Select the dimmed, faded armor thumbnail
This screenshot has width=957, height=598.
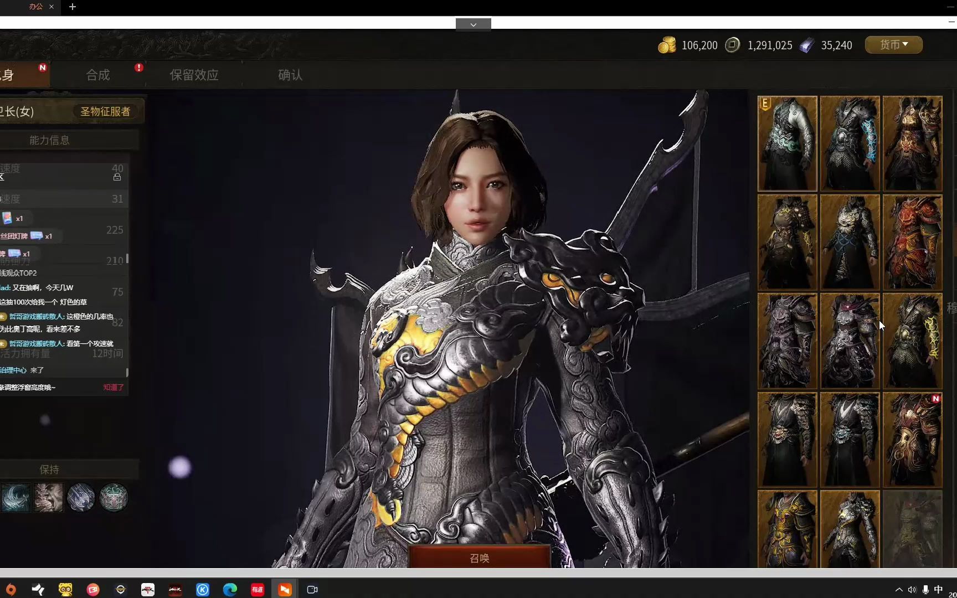pos(912,529)
